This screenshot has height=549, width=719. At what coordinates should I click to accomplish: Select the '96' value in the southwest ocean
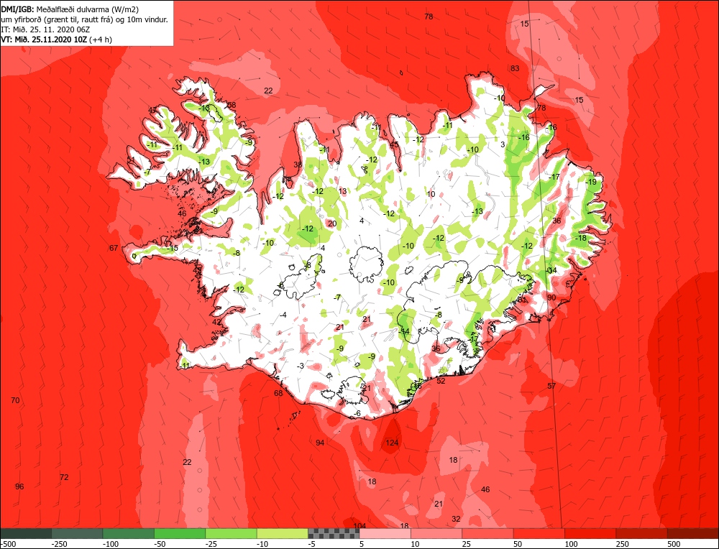click(19, 486)
